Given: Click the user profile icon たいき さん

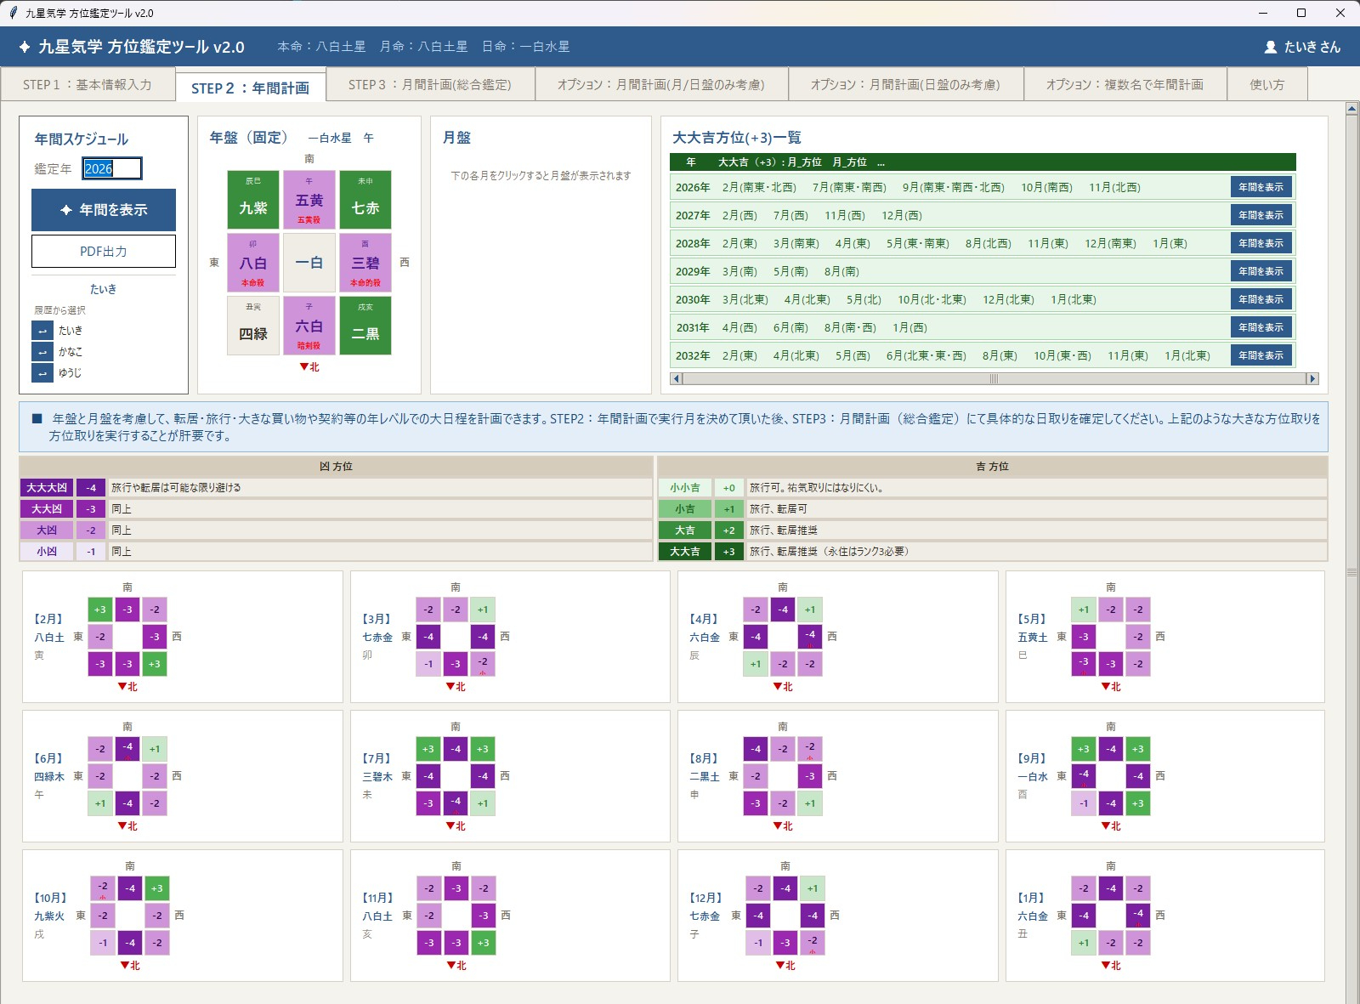Looking at the screenshot, I should coord(1270,48).
